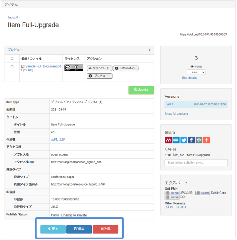Expand Show All versions list
The width and height of the screenshot is (237, 240).
tap(176, 114)
